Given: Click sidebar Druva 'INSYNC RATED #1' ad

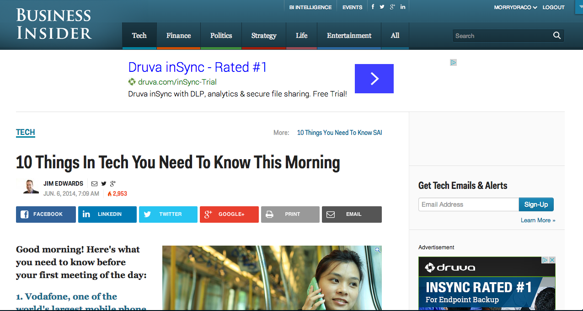Looking at the screenshot, I should [487, 284].
